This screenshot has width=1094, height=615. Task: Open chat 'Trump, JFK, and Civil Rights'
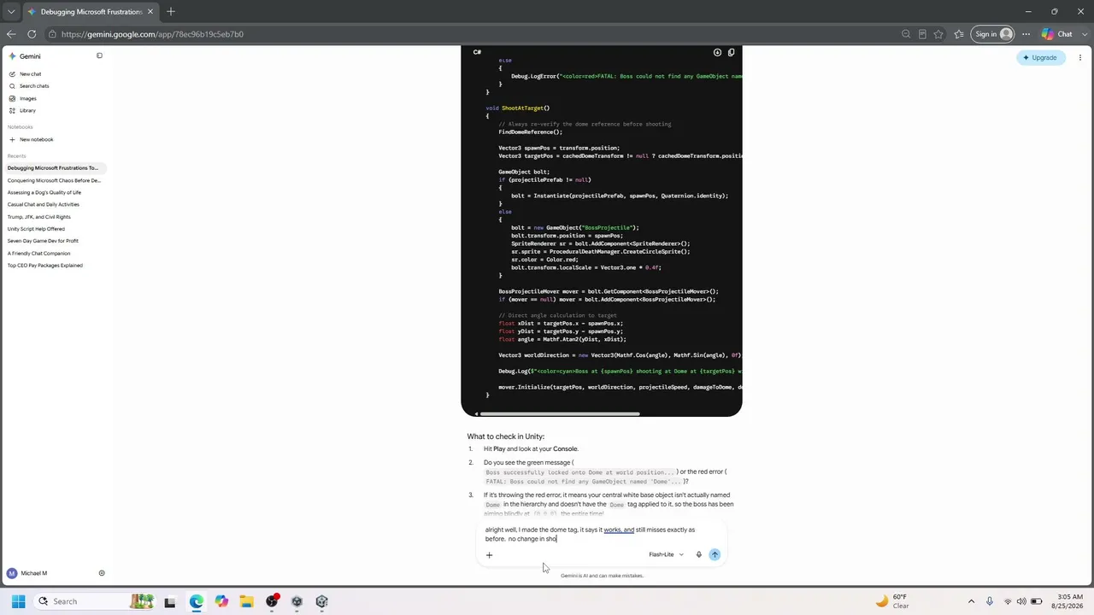coord(38,217)
